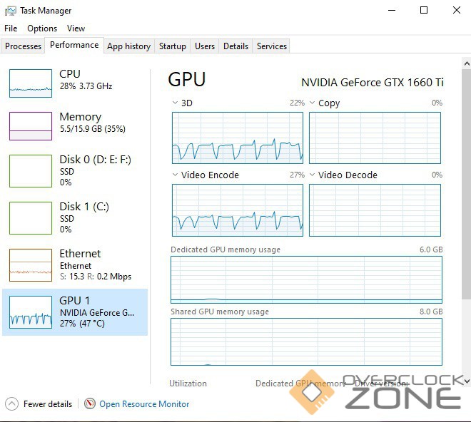Image resolution: width=471 pixels, height=422 pixels.
Task: Open the Video Decode graph dropdown
Action: (x=313, y=175)
